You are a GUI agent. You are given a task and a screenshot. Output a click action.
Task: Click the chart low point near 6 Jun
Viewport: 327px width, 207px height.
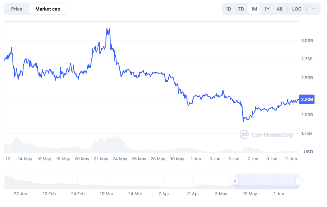point(243,121)
